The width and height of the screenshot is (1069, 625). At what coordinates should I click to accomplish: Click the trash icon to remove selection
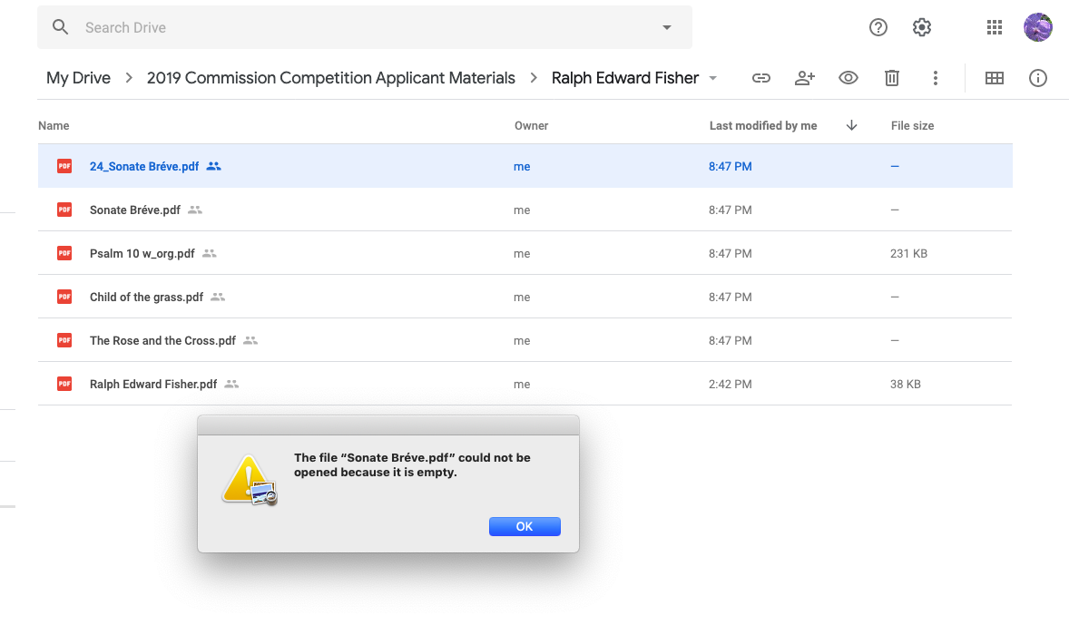[x=891, y=78]
